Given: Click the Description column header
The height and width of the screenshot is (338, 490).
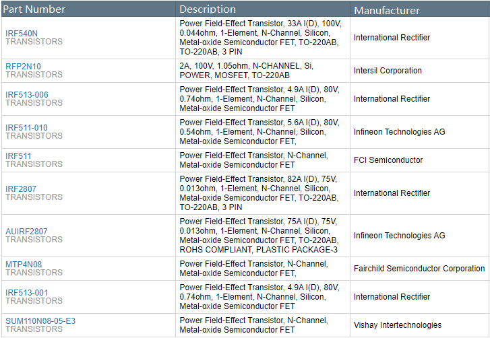Looking at the screenshot, I should pos(208,9).
